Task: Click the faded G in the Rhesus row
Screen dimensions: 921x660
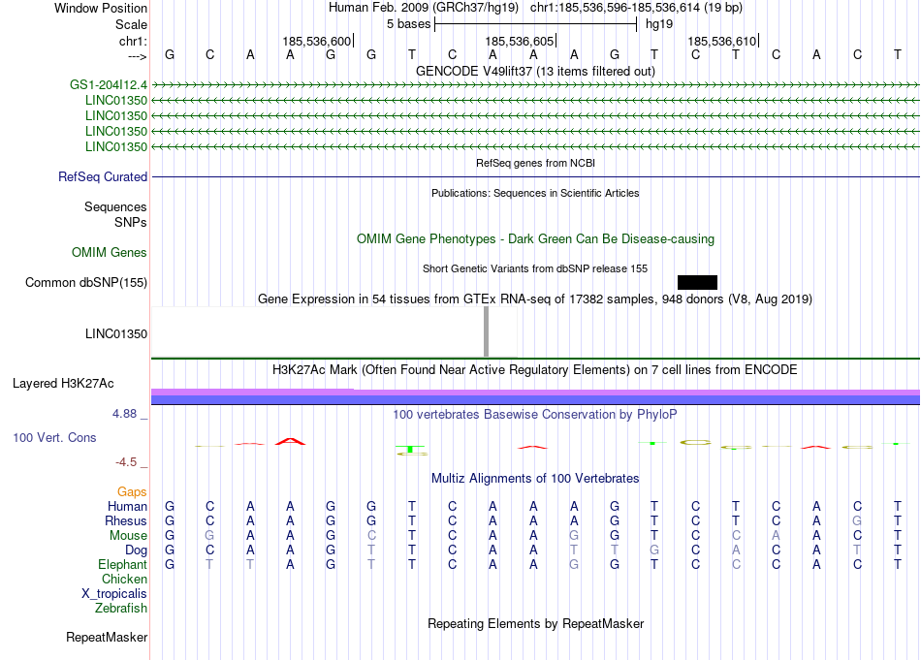Action: click(x=857, y=520)
